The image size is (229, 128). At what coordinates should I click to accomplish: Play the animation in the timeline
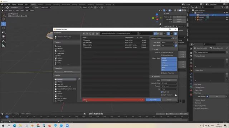(x=97, y=114)
